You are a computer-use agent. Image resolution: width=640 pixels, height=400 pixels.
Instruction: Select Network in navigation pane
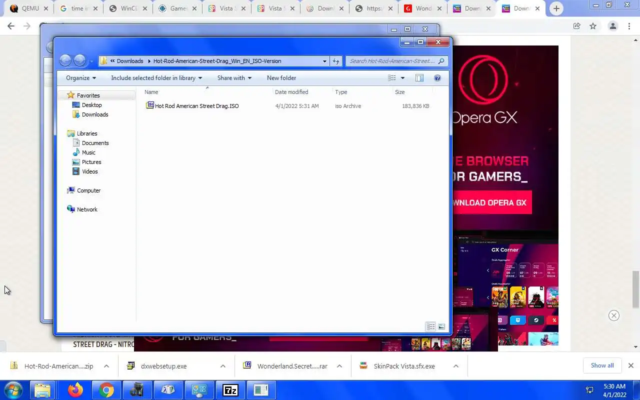pyautogui.click(x=87, y=209)
